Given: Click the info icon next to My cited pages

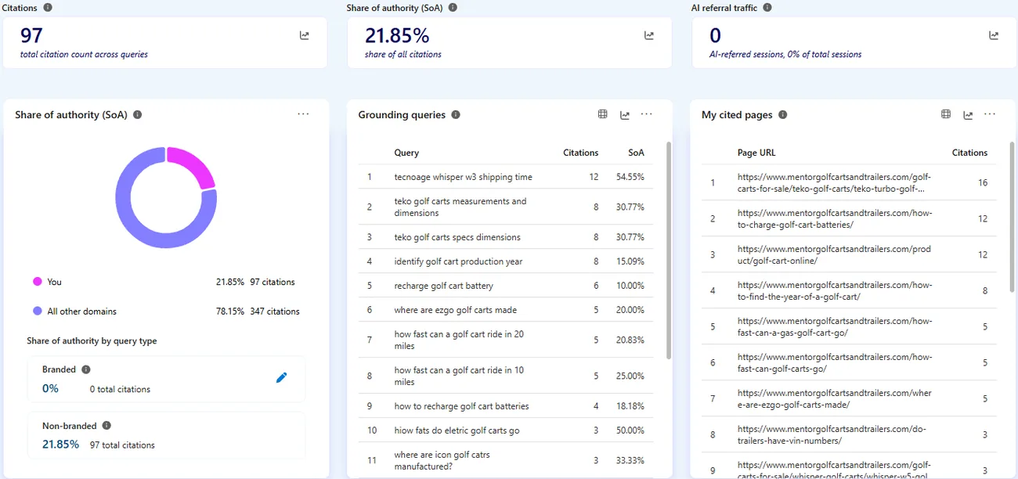Looking at the screenshot, I should pos(782,114).
